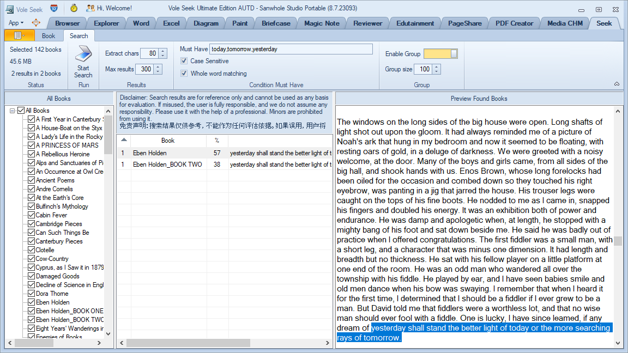Open the PDF Creator tab
Screen dimensions: 628x353
pos(514,23)
